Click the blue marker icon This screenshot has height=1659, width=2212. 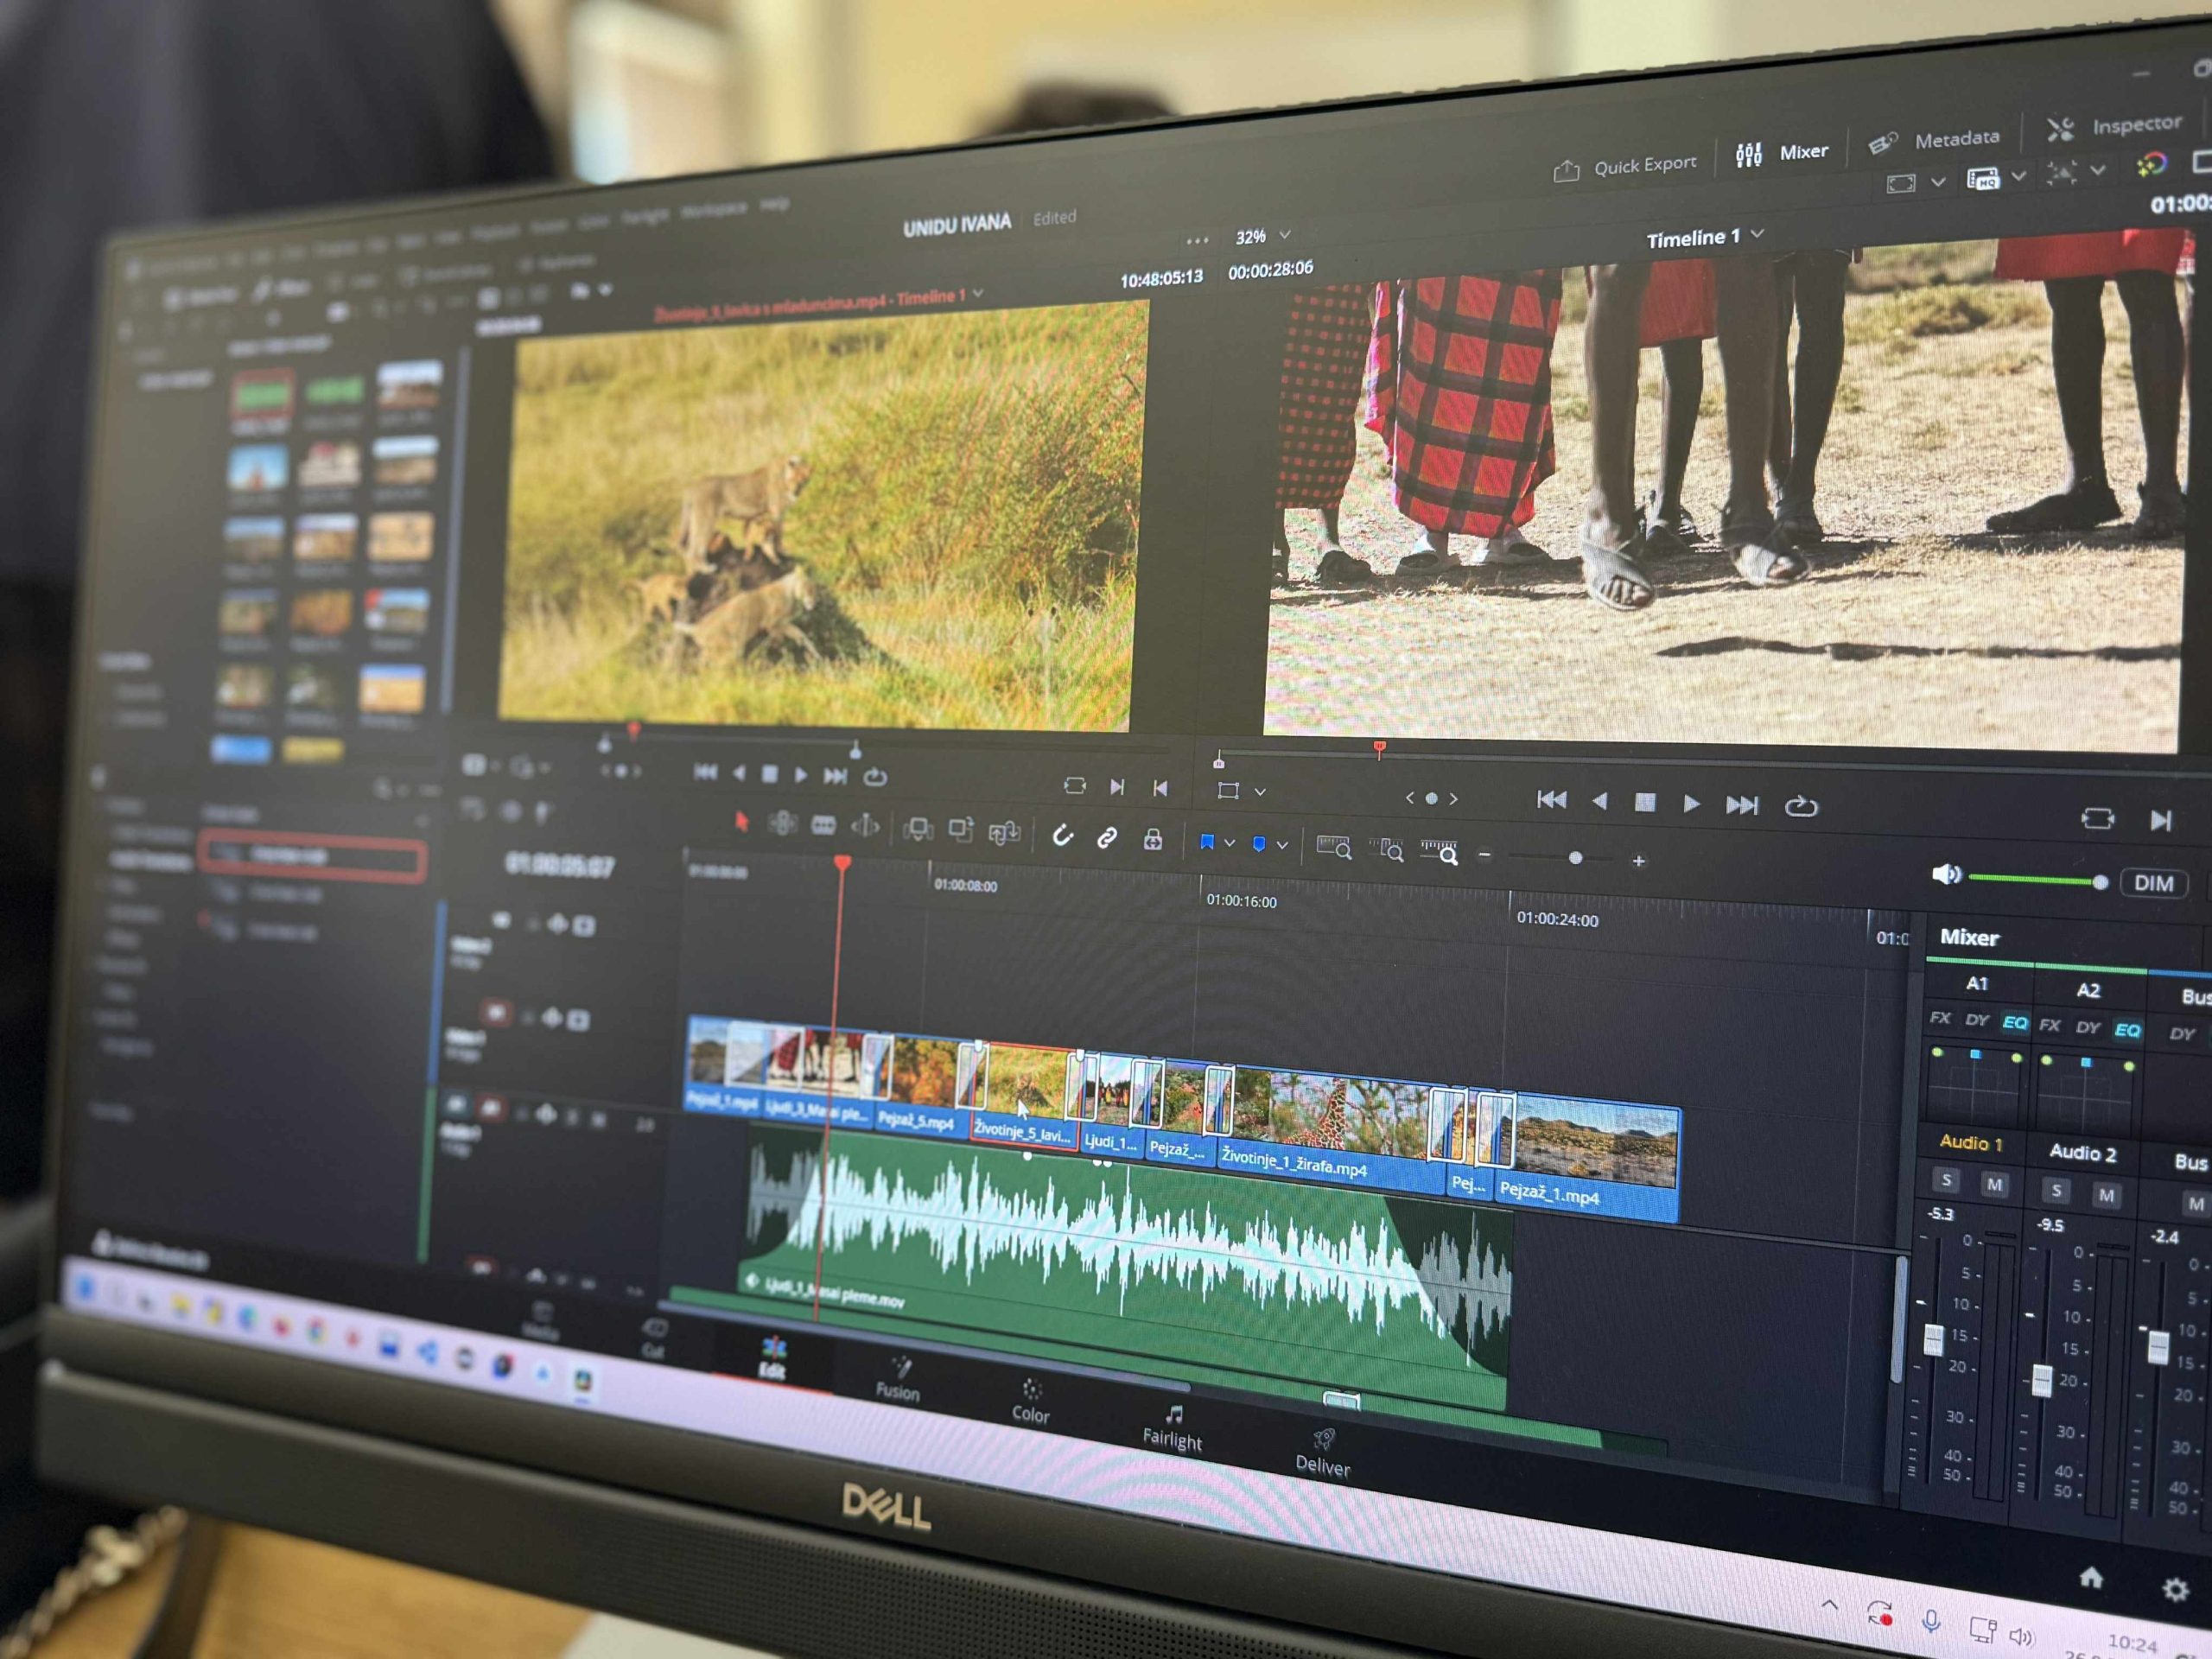coord(1259,844)
